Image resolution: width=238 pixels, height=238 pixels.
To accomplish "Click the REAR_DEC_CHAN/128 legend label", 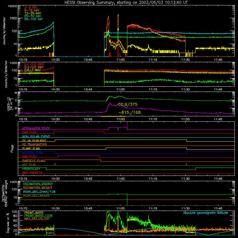I will [39, 192].
